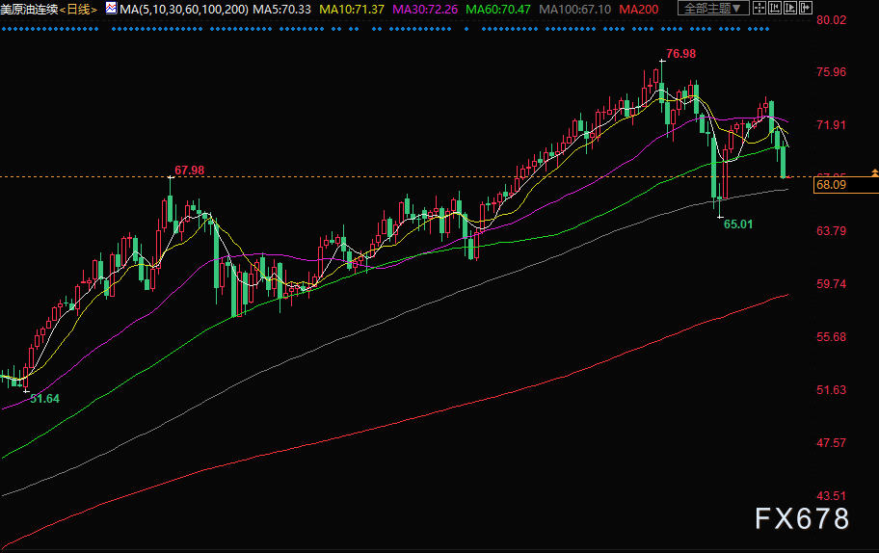Click the 65.01 low price label
Screen dimensions: 879x553
pyautogui.click(x=738, y=224)
